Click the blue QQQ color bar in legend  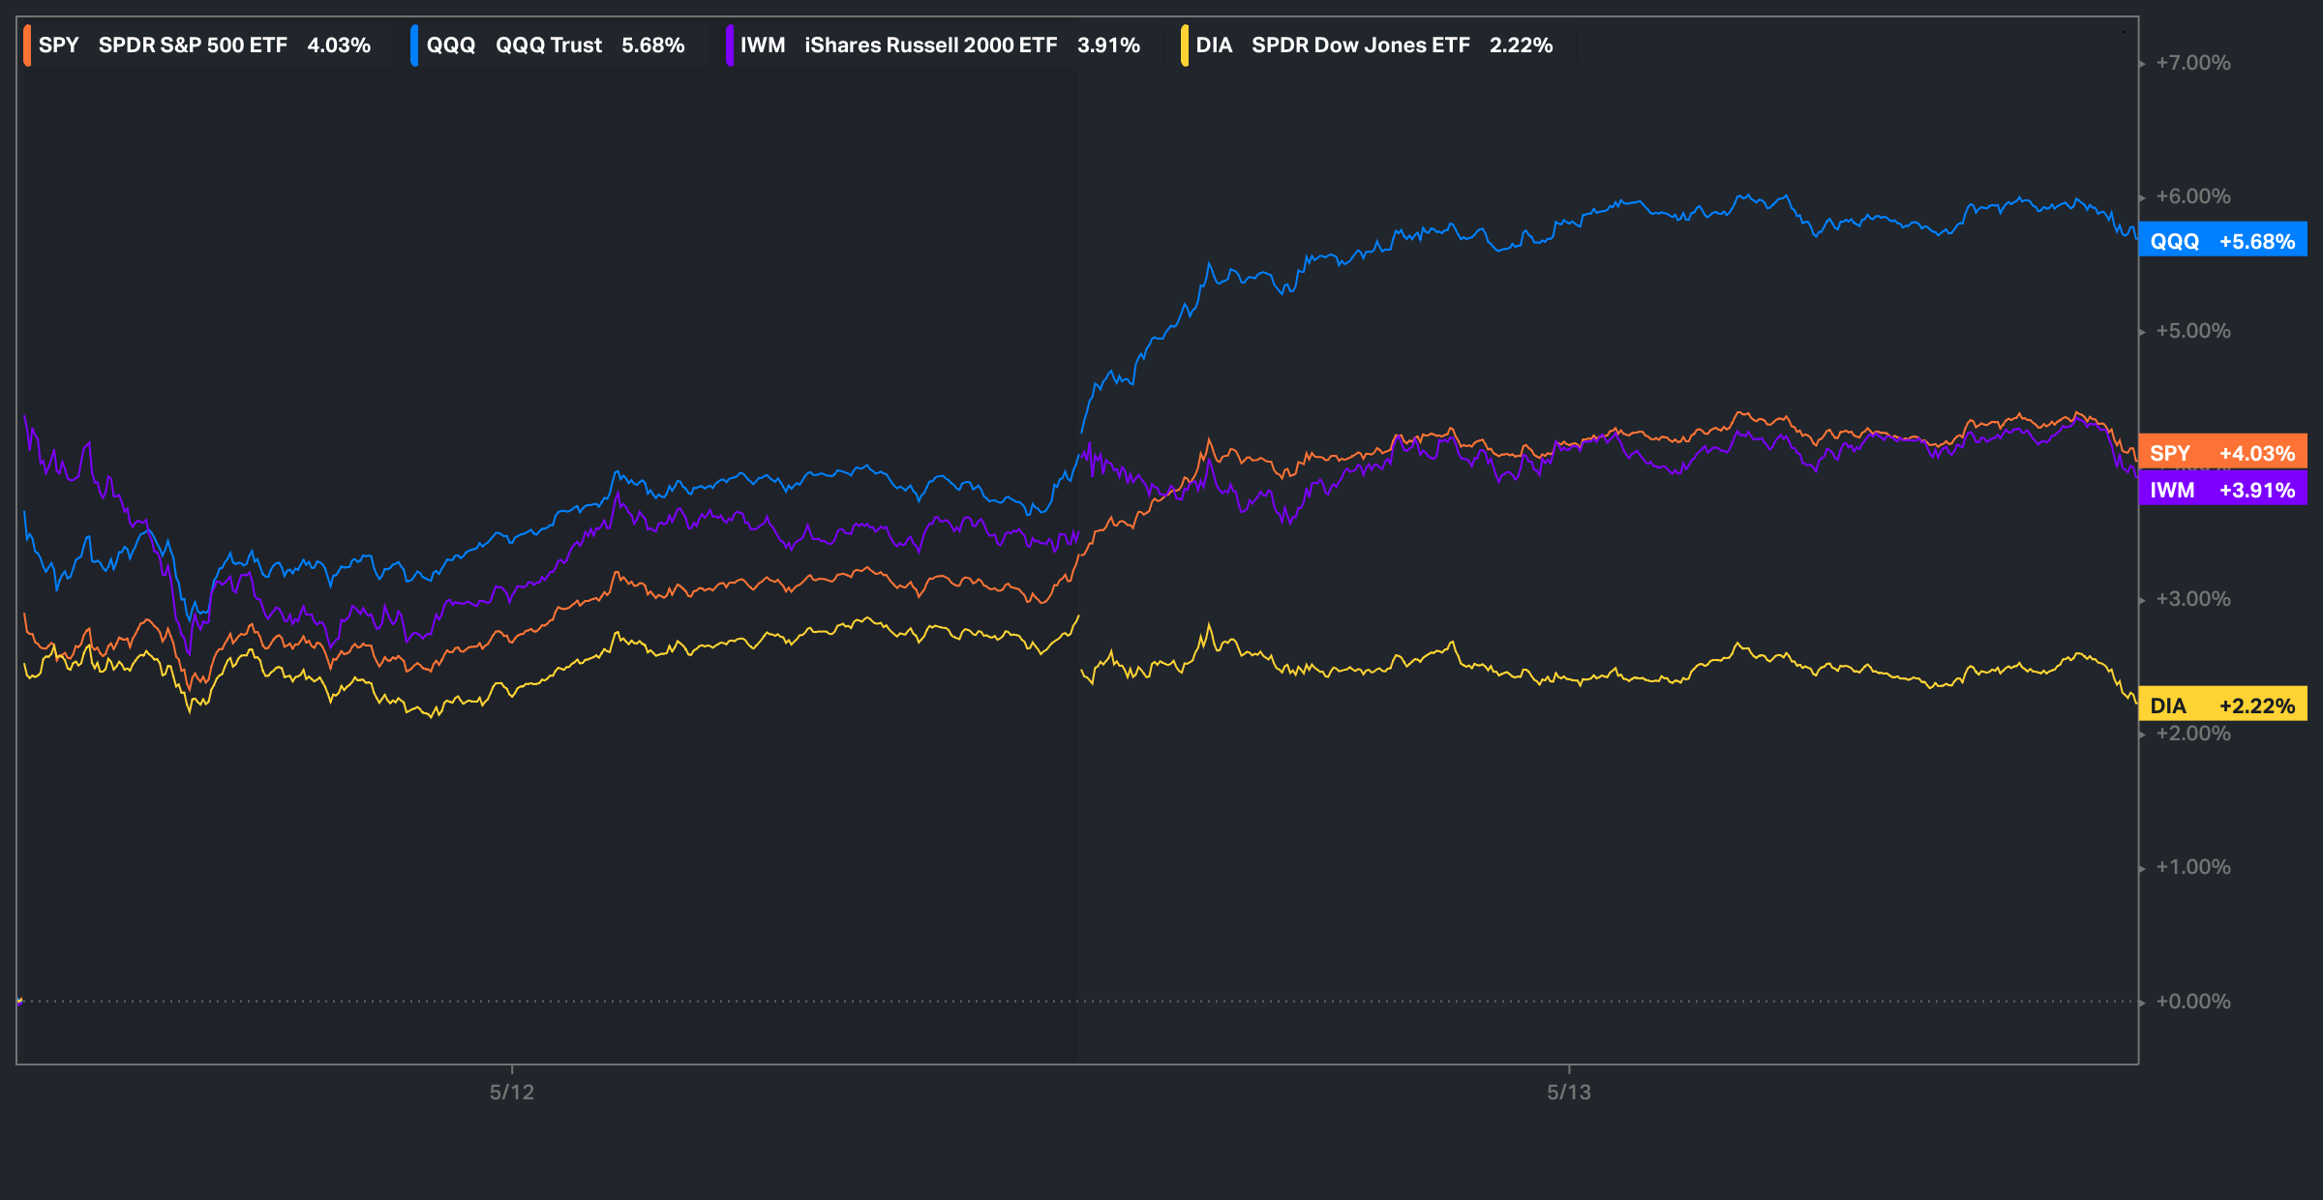pos(414,45)
